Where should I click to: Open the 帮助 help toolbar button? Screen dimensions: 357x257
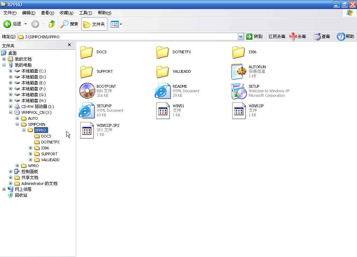tap(345, 36)
